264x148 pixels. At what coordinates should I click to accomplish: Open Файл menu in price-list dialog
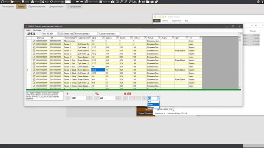[28, 30]
